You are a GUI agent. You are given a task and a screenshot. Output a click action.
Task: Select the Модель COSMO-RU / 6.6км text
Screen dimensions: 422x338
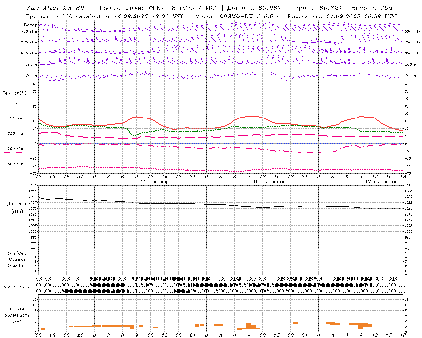237,16
